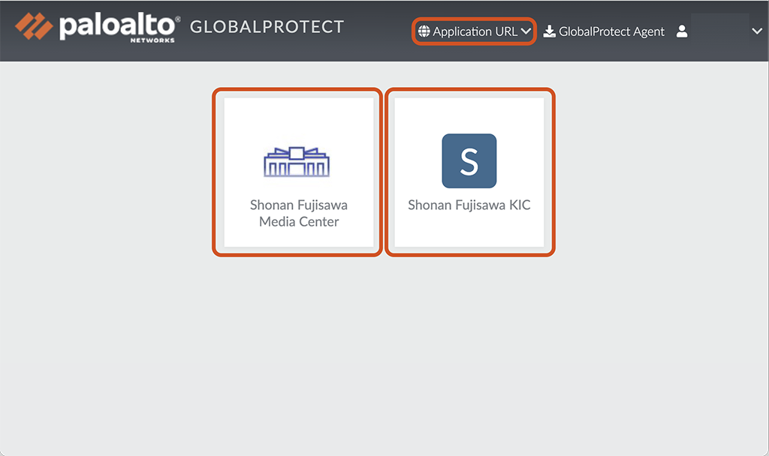769x456 pixels.
Task: Click the NETWORKS text under paloalto
Action: click(152, 40)
